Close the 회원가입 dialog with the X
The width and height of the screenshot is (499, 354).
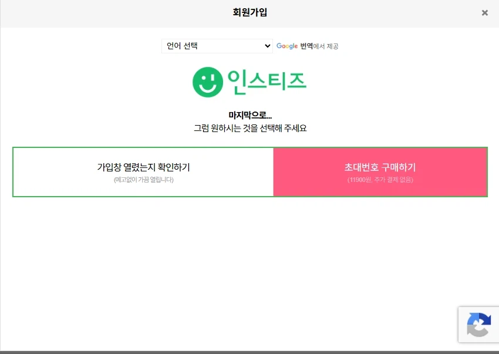485,13
